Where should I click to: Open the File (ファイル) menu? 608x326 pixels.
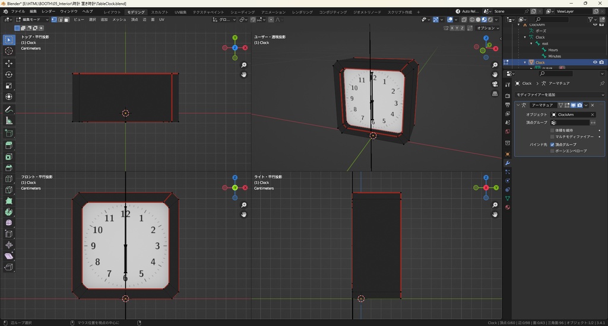pos(18,11)
